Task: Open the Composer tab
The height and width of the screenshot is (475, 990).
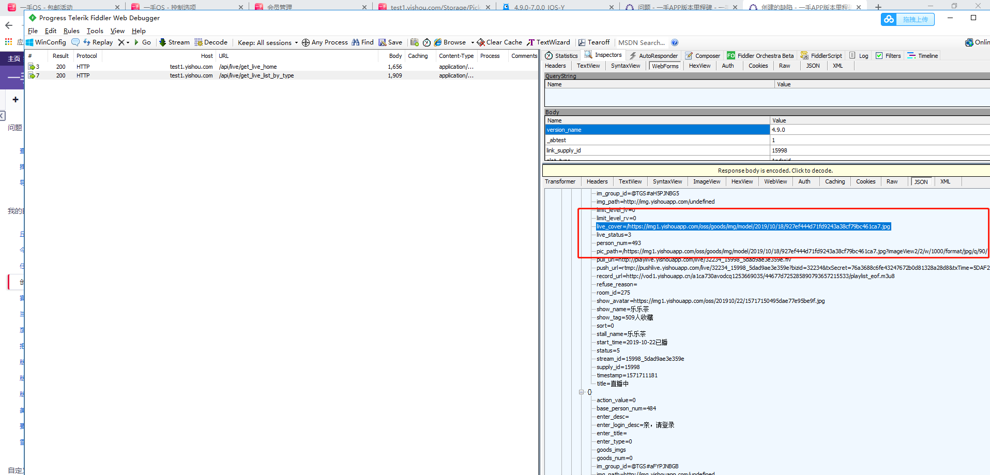Action: pyautogui.click(x=703, y=56)
